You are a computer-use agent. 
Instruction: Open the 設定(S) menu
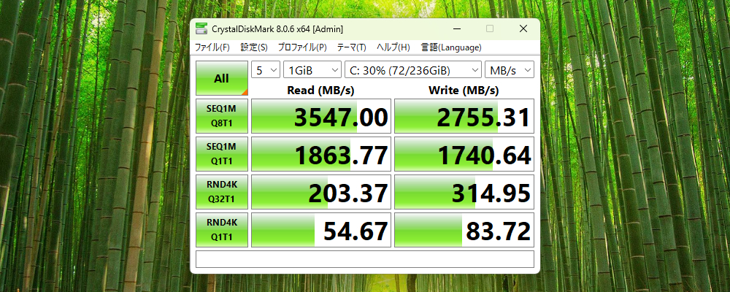(x=254, y=47)
